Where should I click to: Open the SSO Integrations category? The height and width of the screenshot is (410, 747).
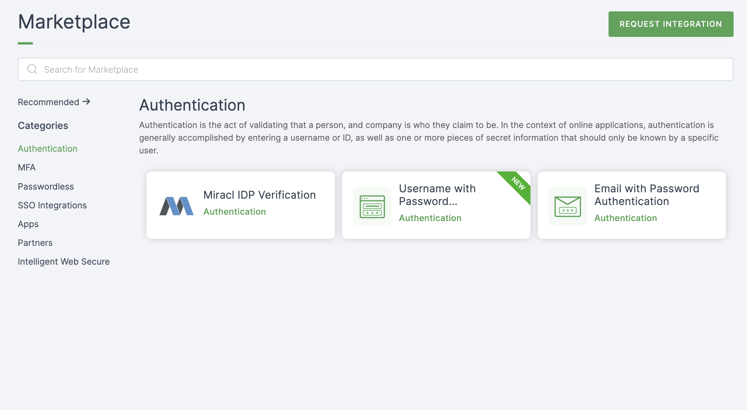(52, 205)
